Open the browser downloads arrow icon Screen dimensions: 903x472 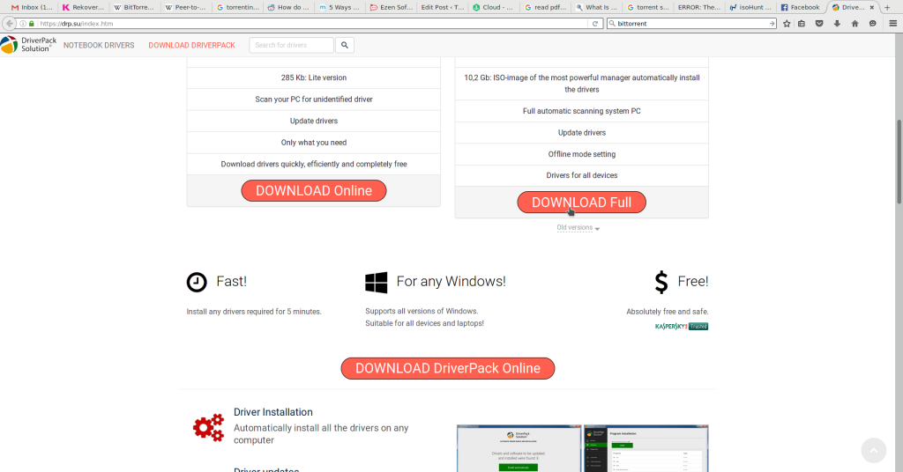837,24
